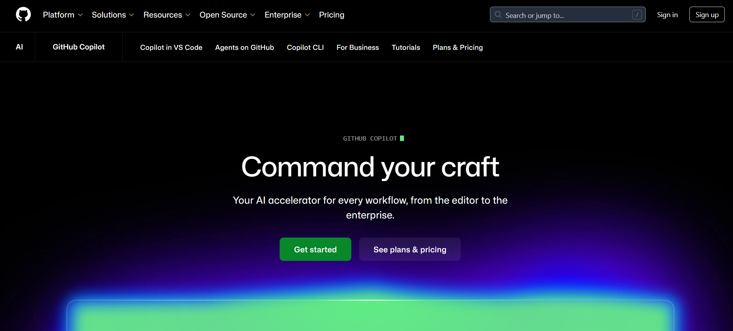Open the For Business link
Viewport: 733px width, 331px height.
[x=358, y=48]
